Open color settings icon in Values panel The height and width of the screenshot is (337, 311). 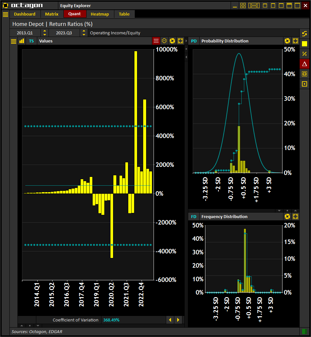point(172,41)
